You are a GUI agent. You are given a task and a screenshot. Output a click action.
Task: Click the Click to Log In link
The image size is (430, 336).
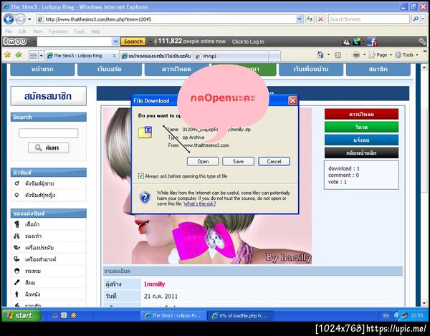[248, 42]
